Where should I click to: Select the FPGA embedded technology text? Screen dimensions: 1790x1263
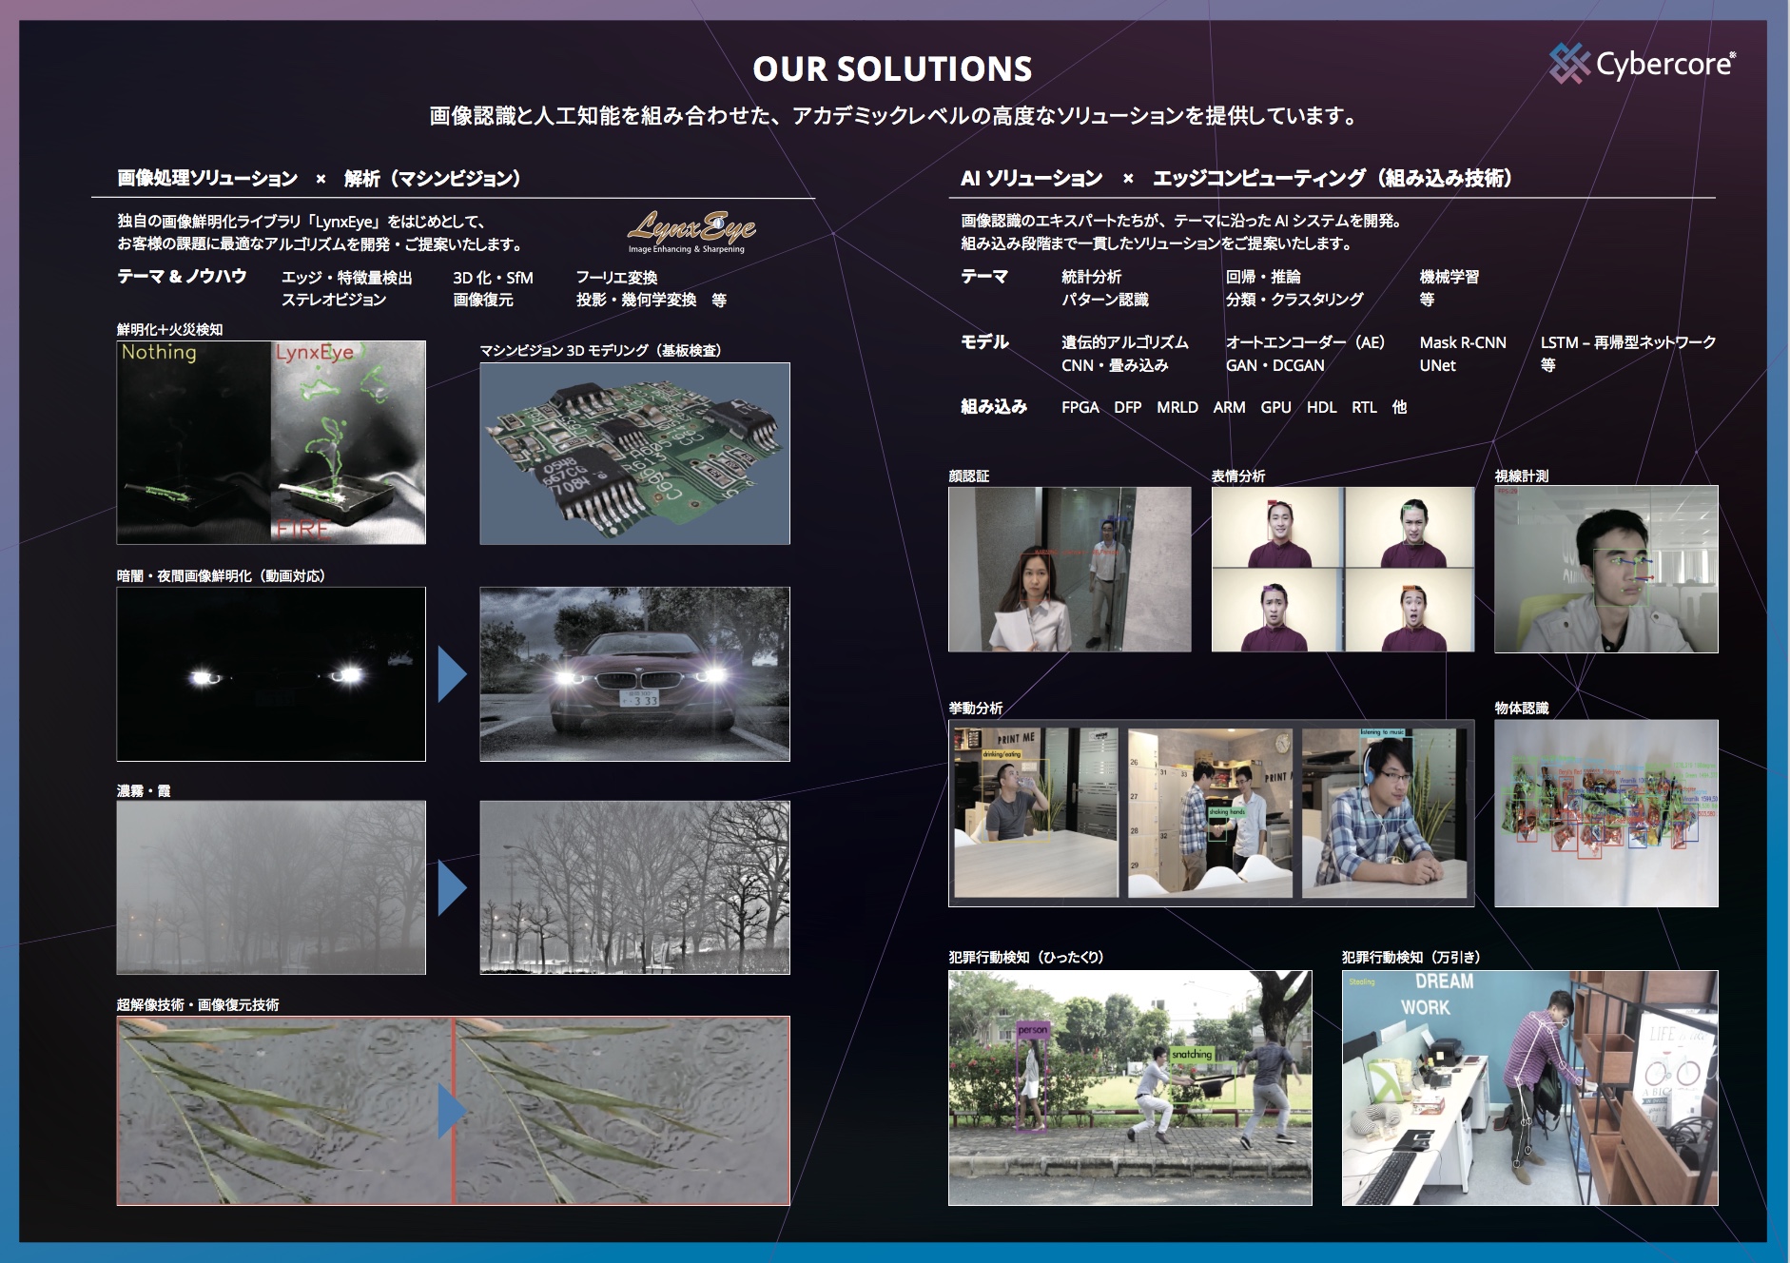(1082, 406)
